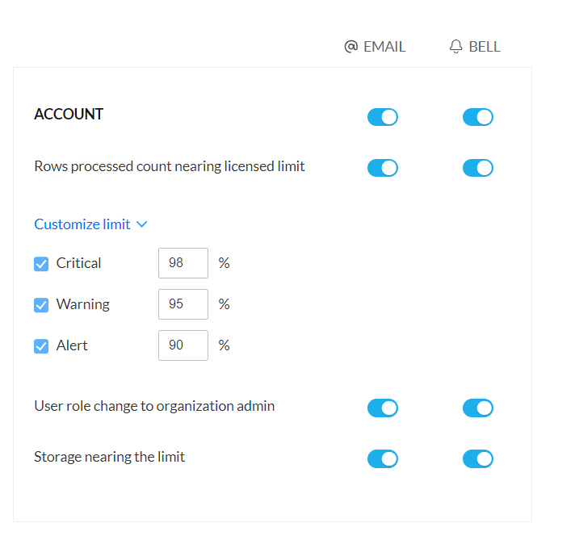Switch off email for storage nearing limit
The image size is (575, 544).
tap(383, 458)
